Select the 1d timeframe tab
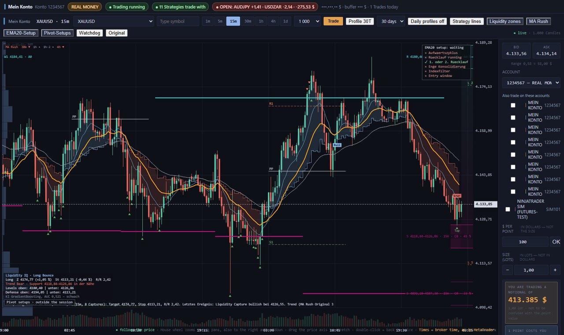The image size is (564, 335). [x=286, y=21]
